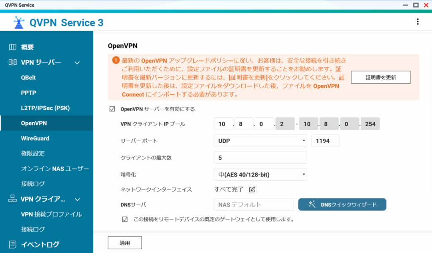Minimize the QVPN Service window
This screenshot has height=253, width=432.
coord(405,5)
